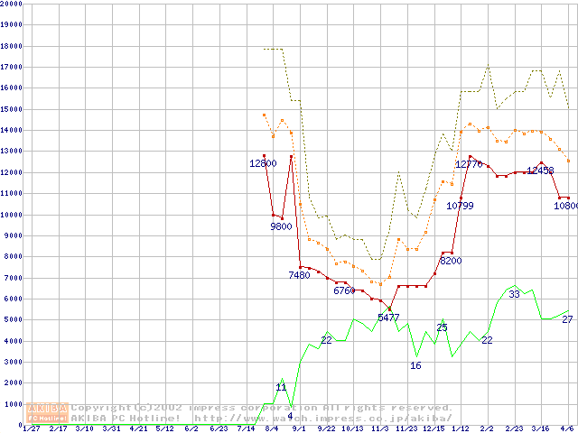Click the impress corporation copyright text

[x=261, y=408]
